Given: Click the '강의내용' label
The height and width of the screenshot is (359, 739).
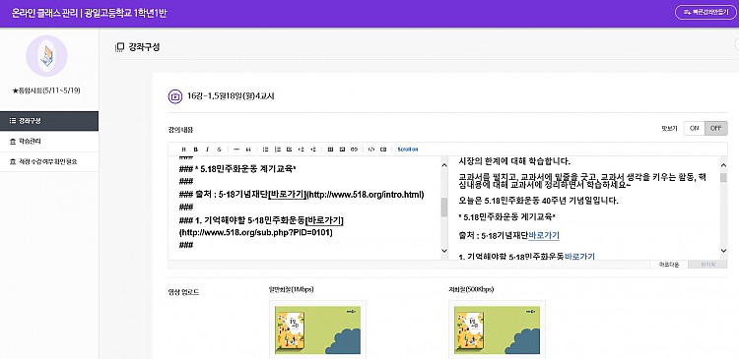Looking at the screenshot, I should tap(180, 130).
